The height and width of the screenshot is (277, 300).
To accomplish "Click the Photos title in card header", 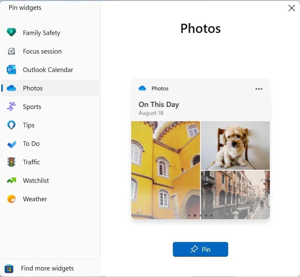I will coord(160,89).
